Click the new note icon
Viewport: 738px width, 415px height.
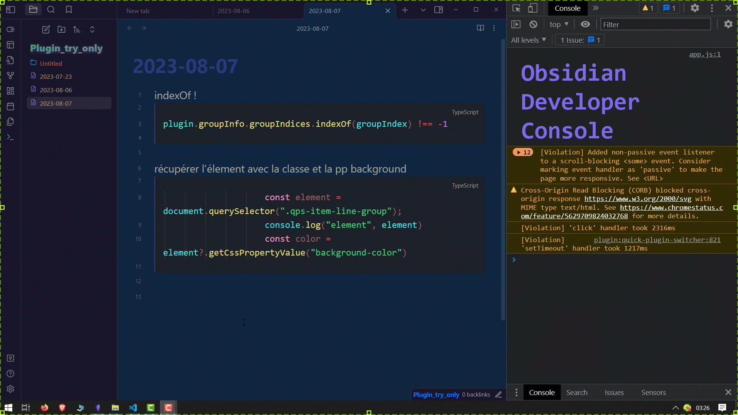click(x=46, y=30)
